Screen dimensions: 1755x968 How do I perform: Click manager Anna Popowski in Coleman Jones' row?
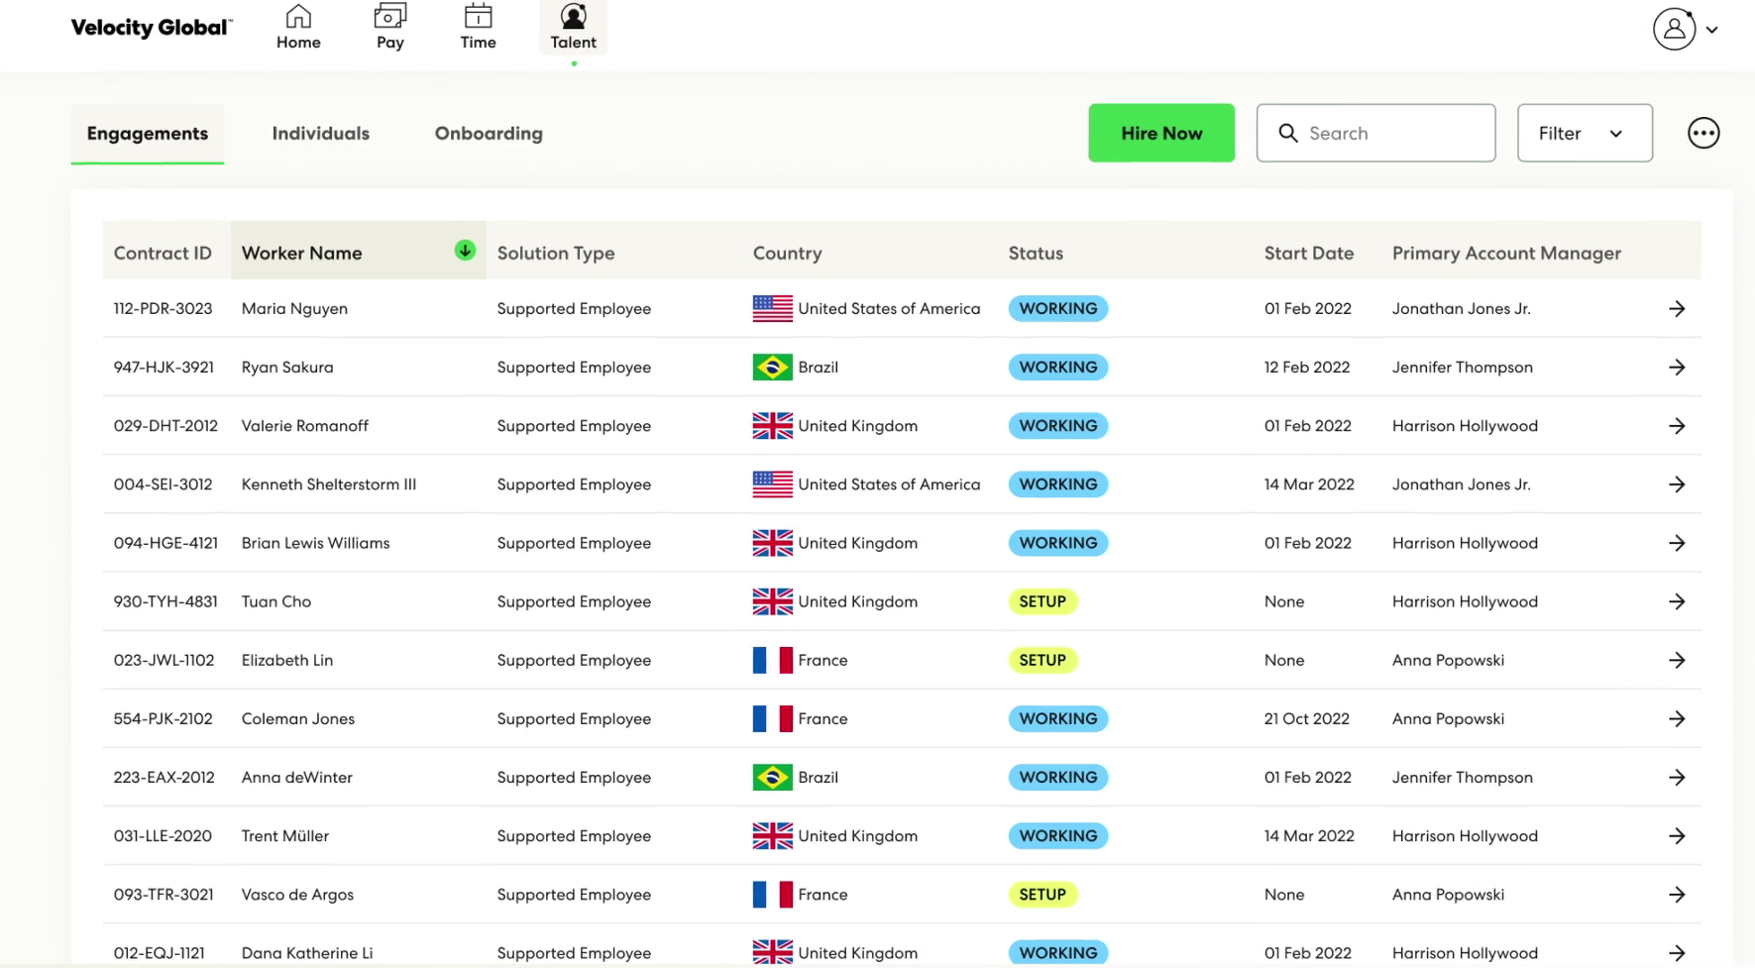coord(1448,719)
